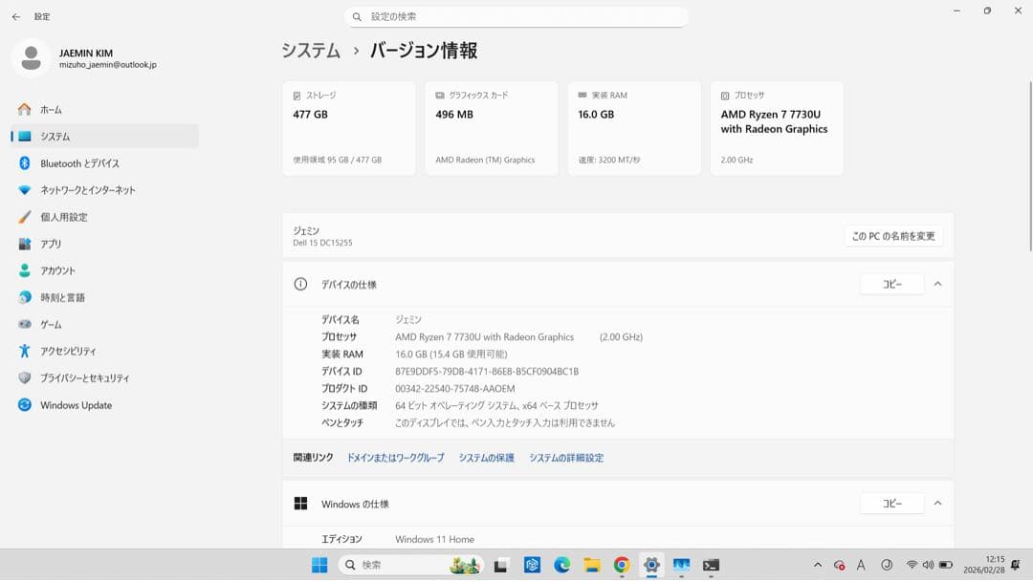Open the Windows Start menu
Viewport: 1033px width, 581px height.
coord(319,565)
